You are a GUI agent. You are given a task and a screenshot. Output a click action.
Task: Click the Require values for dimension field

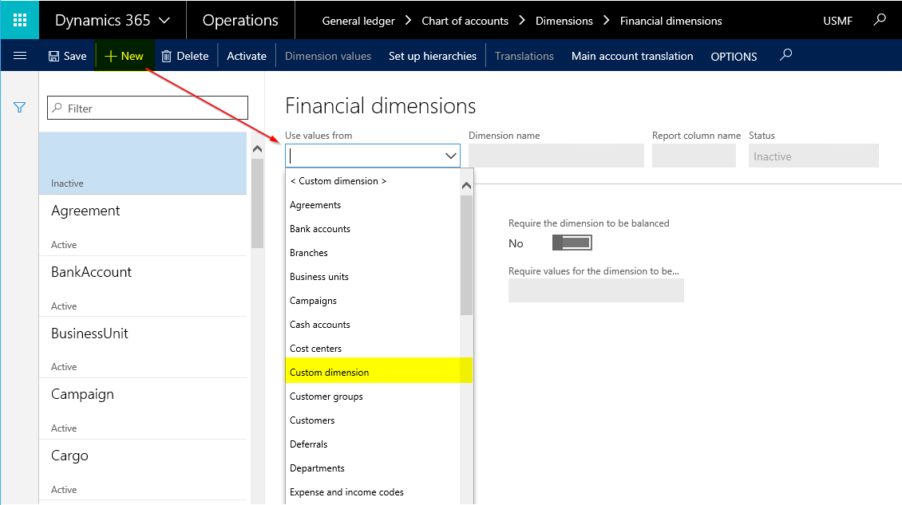(596, 290)
